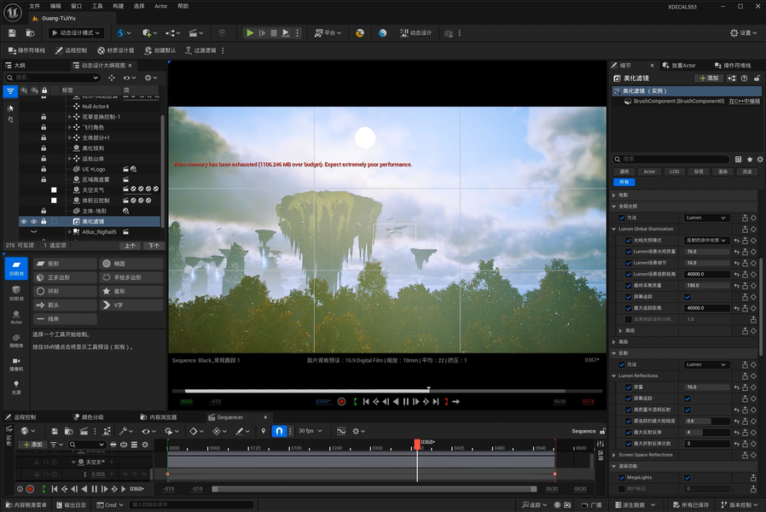Toggle lock on 花草变换控制-1 row
Image resolution: width=766 pixels, height=512 pixels.
click(x=44, y=117)
